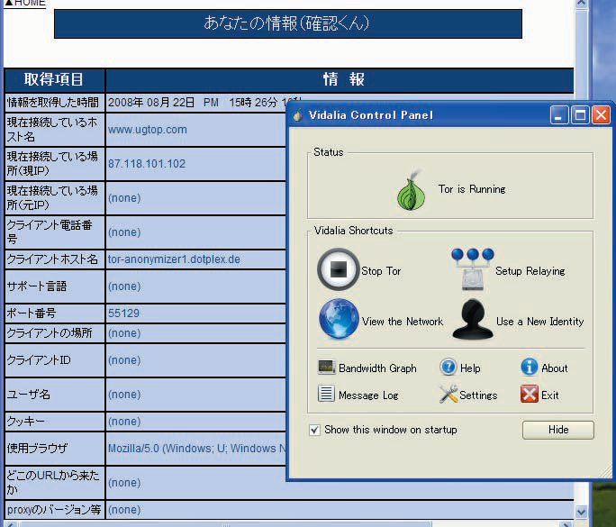Open the Message Log icon
Viewport: 616px width, 527px height.
326,394
